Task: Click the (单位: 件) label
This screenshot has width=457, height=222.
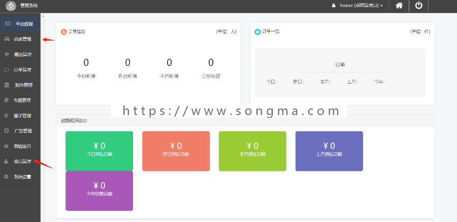Action: (420, 32)
